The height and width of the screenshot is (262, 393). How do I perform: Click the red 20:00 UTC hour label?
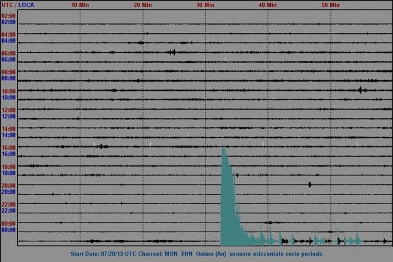point(9,186)
